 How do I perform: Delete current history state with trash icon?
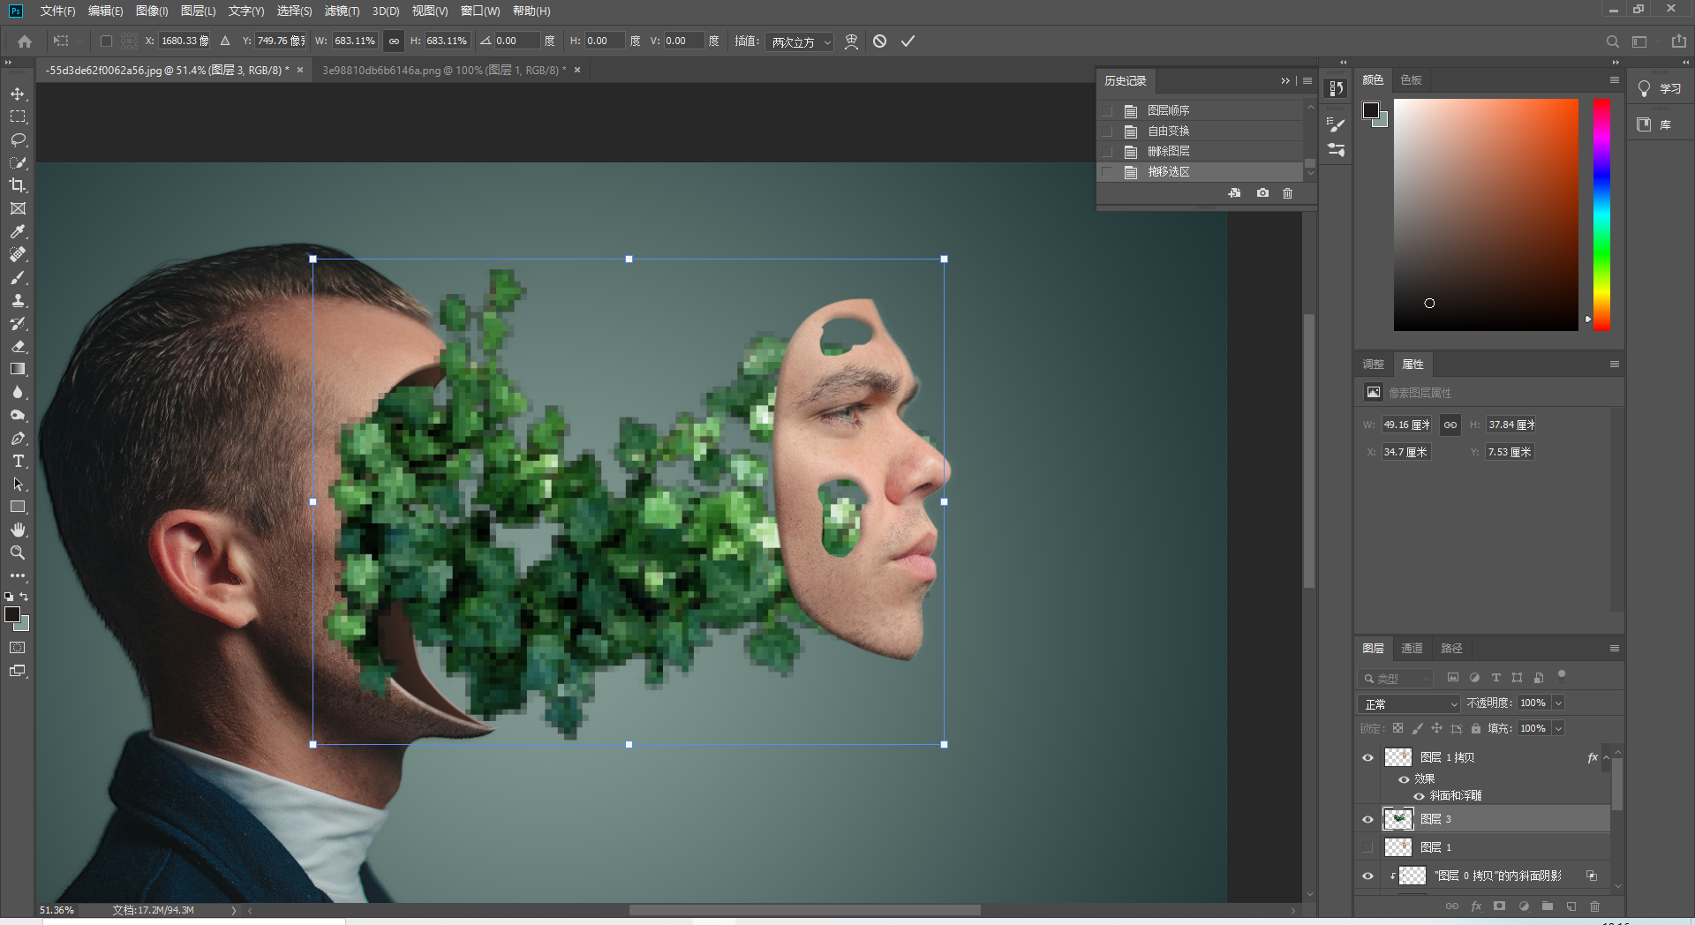(1287, 193)
